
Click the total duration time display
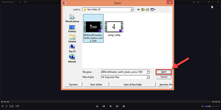point(216,102)
